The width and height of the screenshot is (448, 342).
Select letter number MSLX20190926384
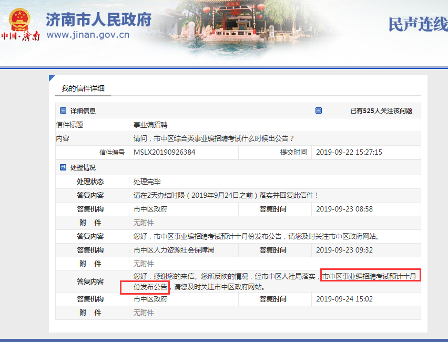pos(164,153)
